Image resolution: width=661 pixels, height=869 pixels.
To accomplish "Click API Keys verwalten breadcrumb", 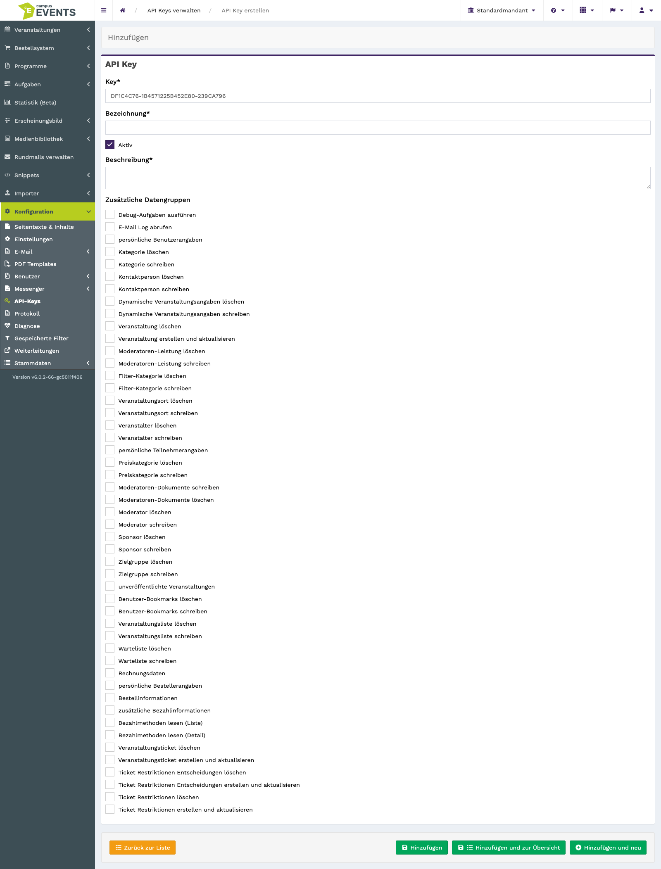I will coord(174,10).
